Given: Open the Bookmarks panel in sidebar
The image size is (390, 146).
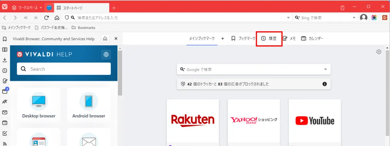Looking at the screenshot, I should point(5,39).
